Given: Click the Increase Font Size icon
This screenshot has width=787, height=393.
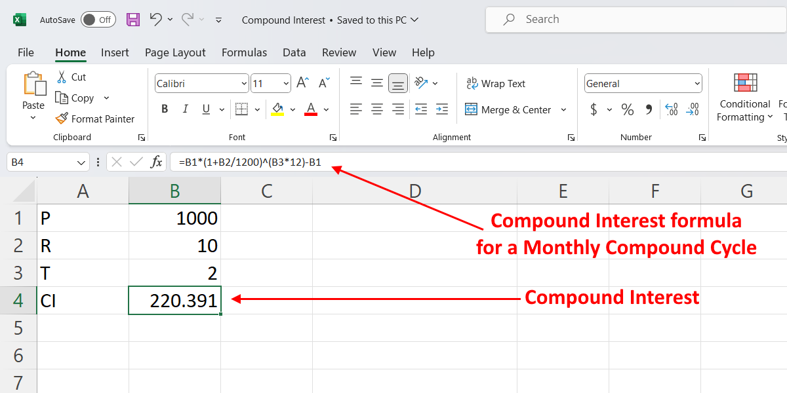Looking at the screenshot, I should (x=300, y=83).
